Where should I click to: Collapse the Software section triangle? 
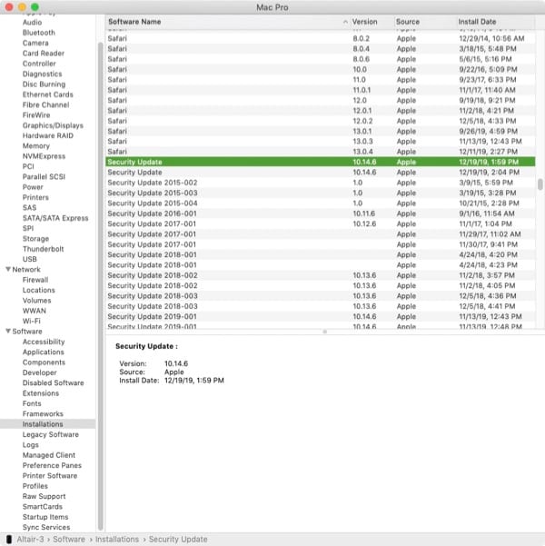click(x=8, y=332)
